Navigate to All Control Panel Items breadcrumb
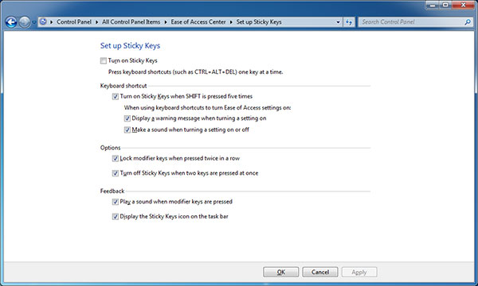The height and width of the screenshot is (286, 478). pos(131,22)
